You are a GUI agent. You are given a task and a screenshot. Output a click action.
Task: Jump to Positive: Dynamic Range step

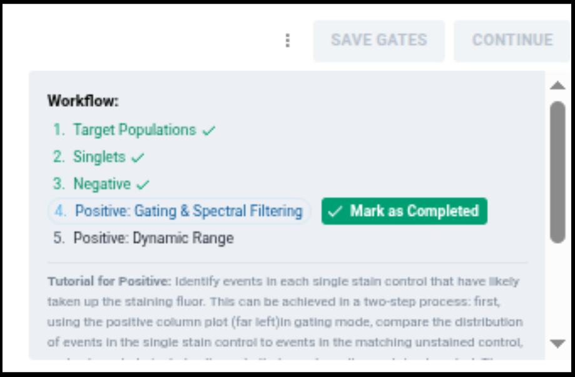point(153,238)
